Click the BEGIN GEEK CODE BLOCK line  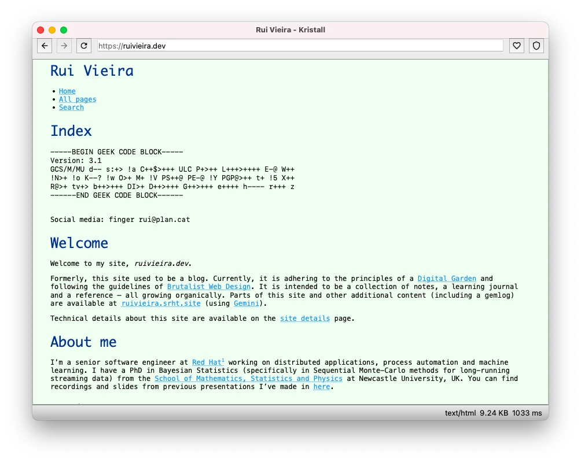[117, 152]
